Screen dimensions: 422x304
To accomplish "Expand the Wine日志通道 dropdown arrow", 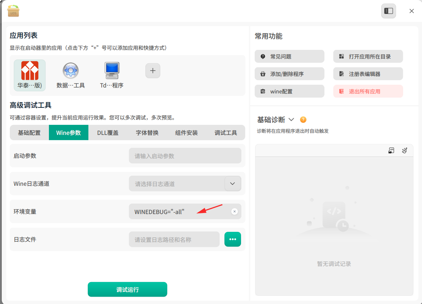I will pos(233,184).
